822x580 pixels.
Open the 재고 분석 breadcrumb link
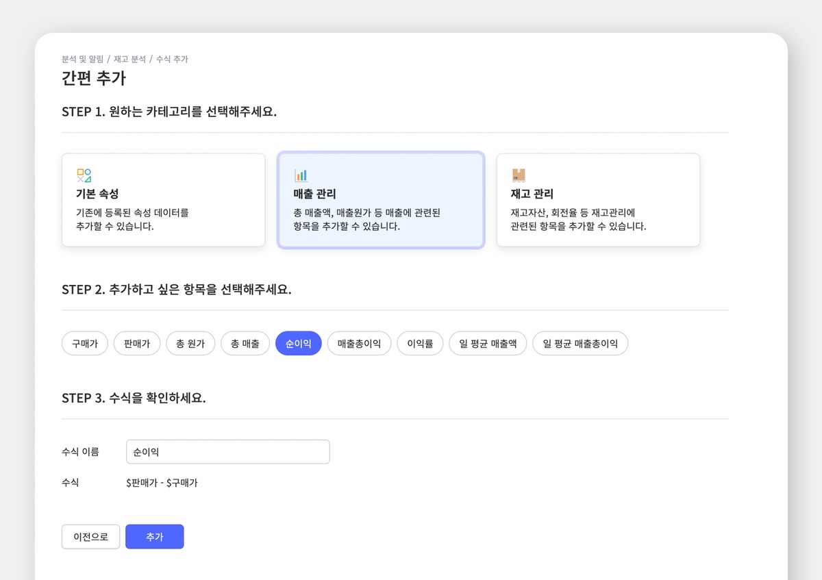[x=130, y=59]
